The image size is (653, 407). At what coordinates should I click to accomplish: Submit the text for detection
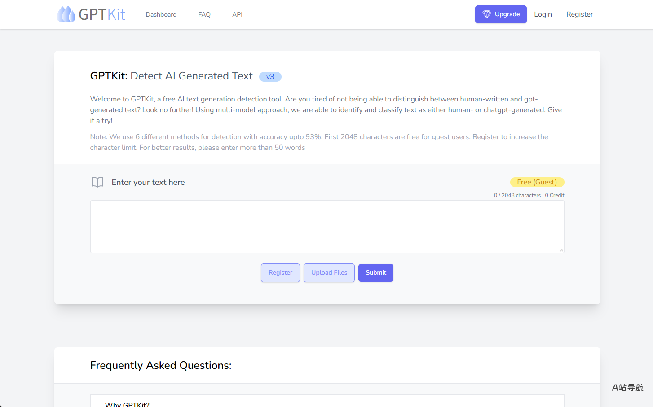click(376, 273)
